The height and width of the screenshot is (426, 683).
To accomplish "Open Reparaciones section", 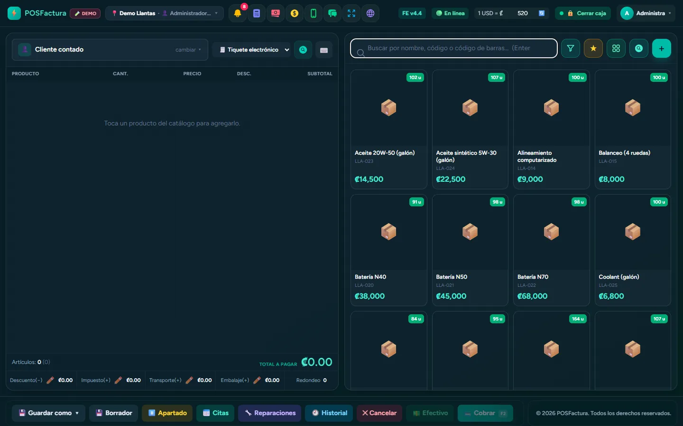I will click(270, 413).
